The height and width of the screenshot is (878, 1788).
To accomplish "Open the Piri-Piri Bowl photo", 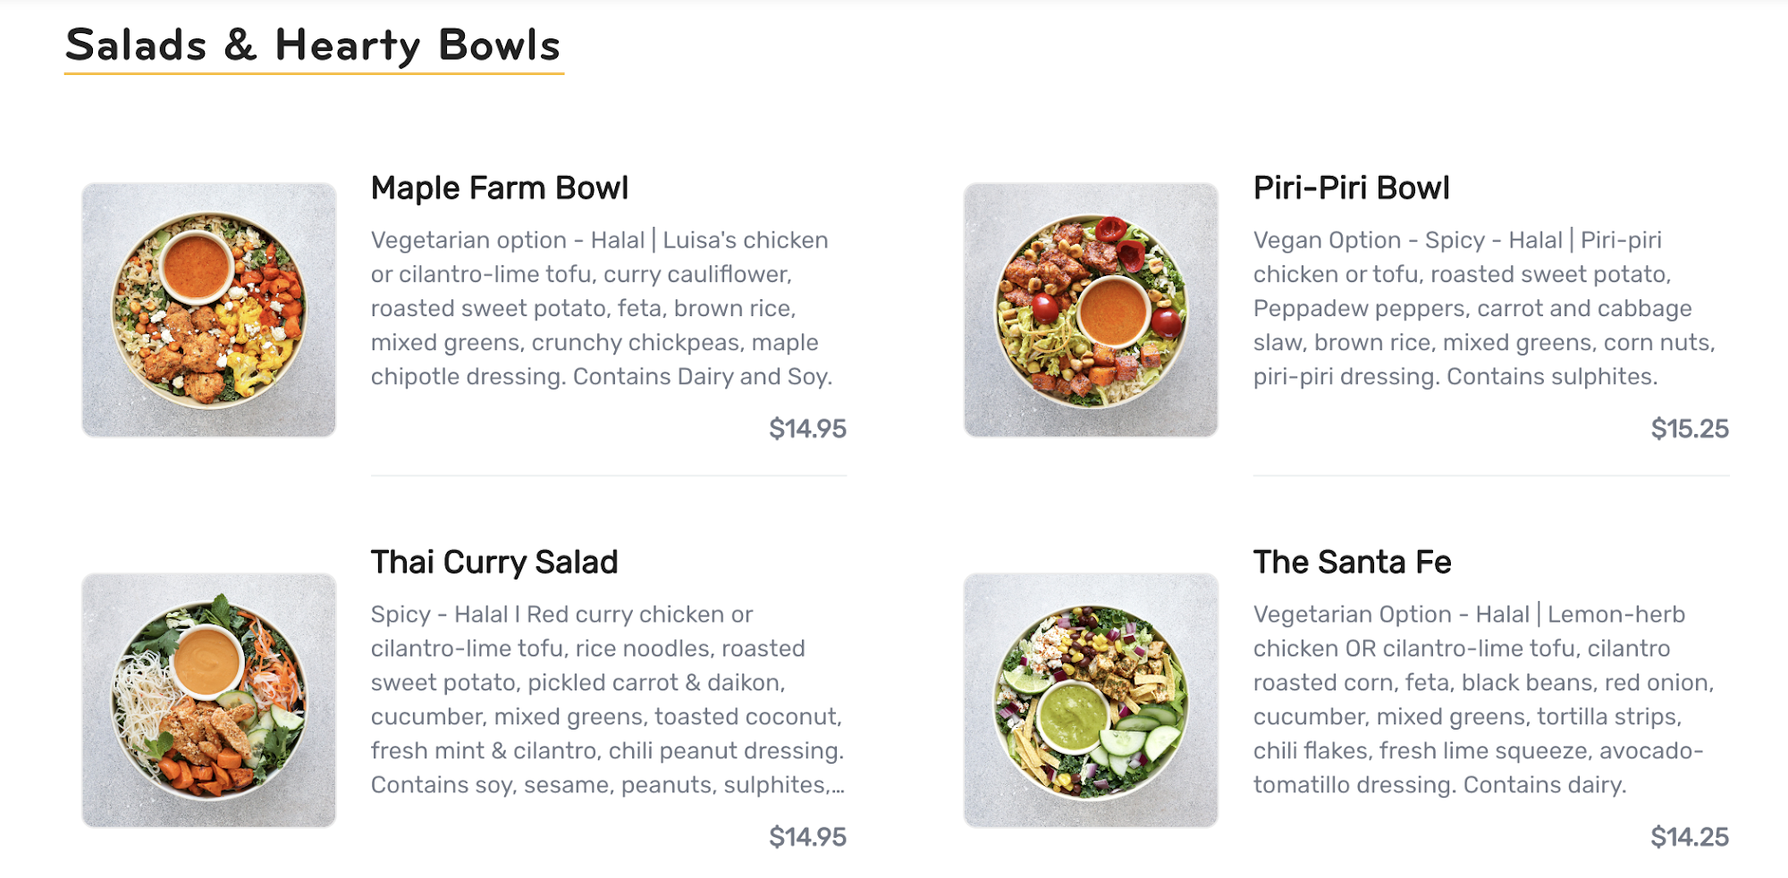I will click(1090, 309).
